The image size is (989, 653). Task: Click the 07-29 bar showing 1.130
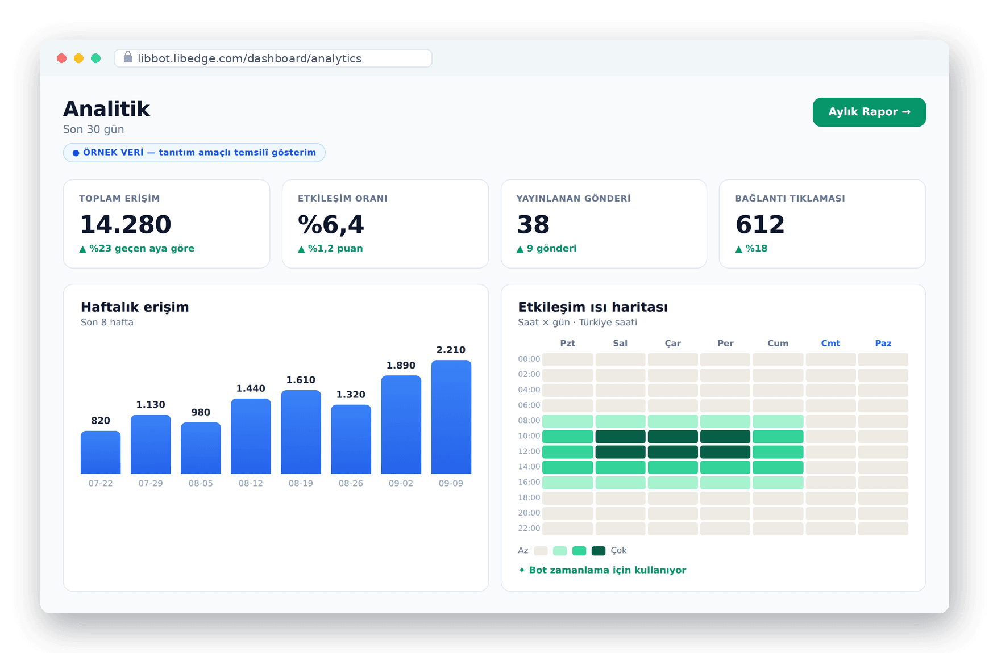151,444
